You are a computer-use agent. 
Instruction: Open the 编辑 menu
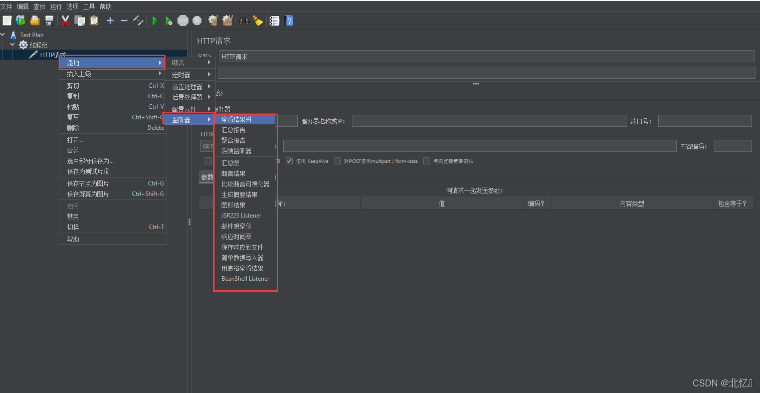pos(23,7)
